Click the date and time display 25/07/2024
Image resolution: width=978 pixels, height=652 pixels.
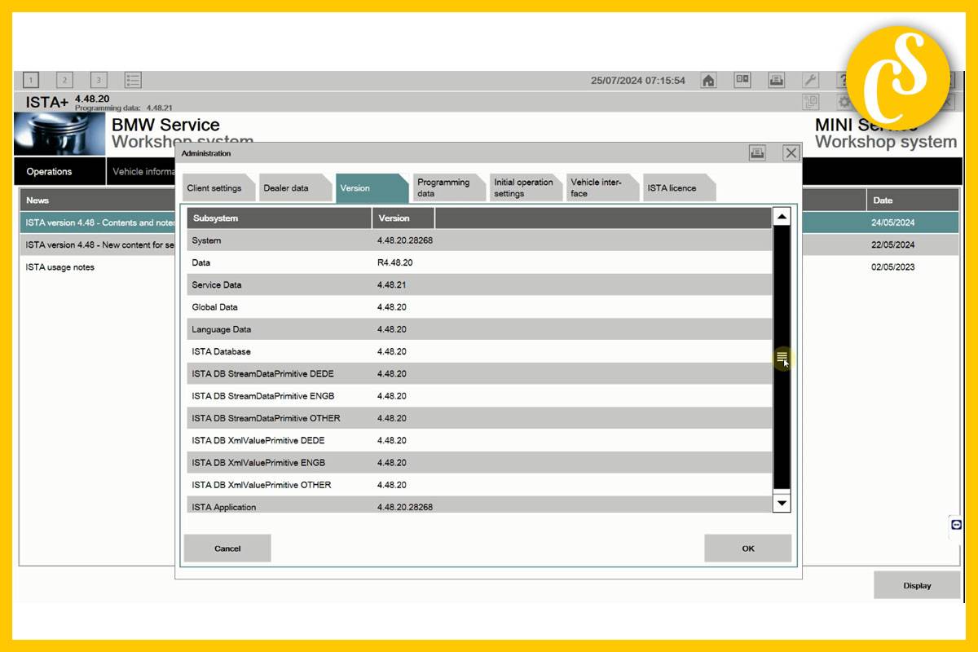coord(638,81)
